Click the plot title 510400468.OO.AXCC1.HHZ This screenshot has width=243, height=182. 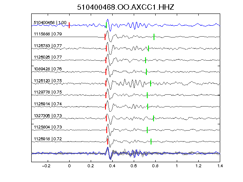[126, 7]
